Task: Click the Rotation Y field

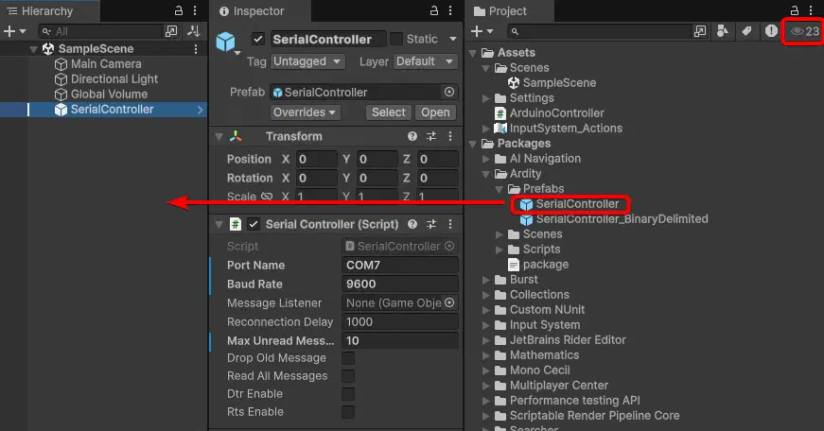Action: 377,178
